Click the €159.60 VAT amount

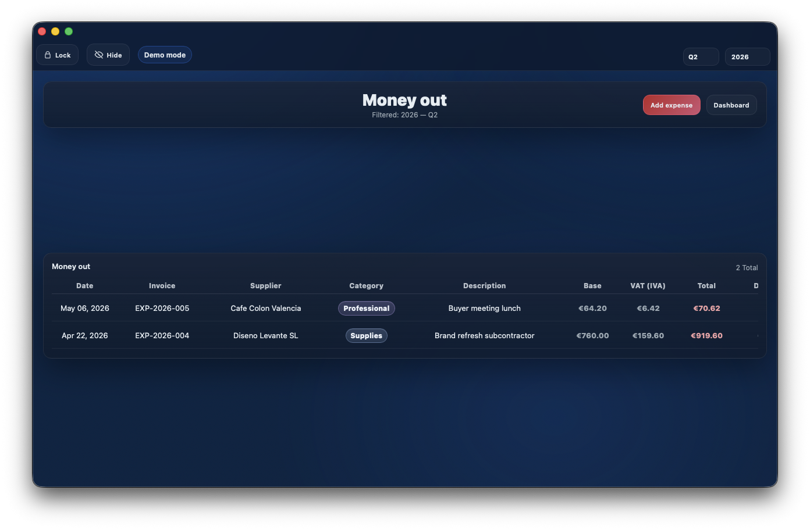648,336
